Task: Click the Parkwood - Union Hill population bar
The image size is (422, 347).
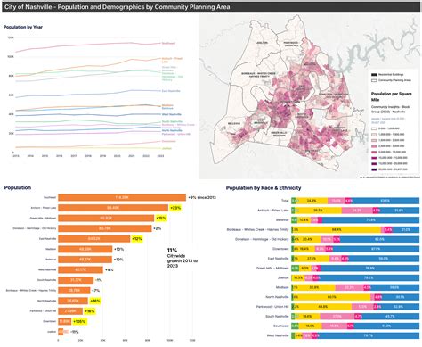Action: [x=70, y=311]
